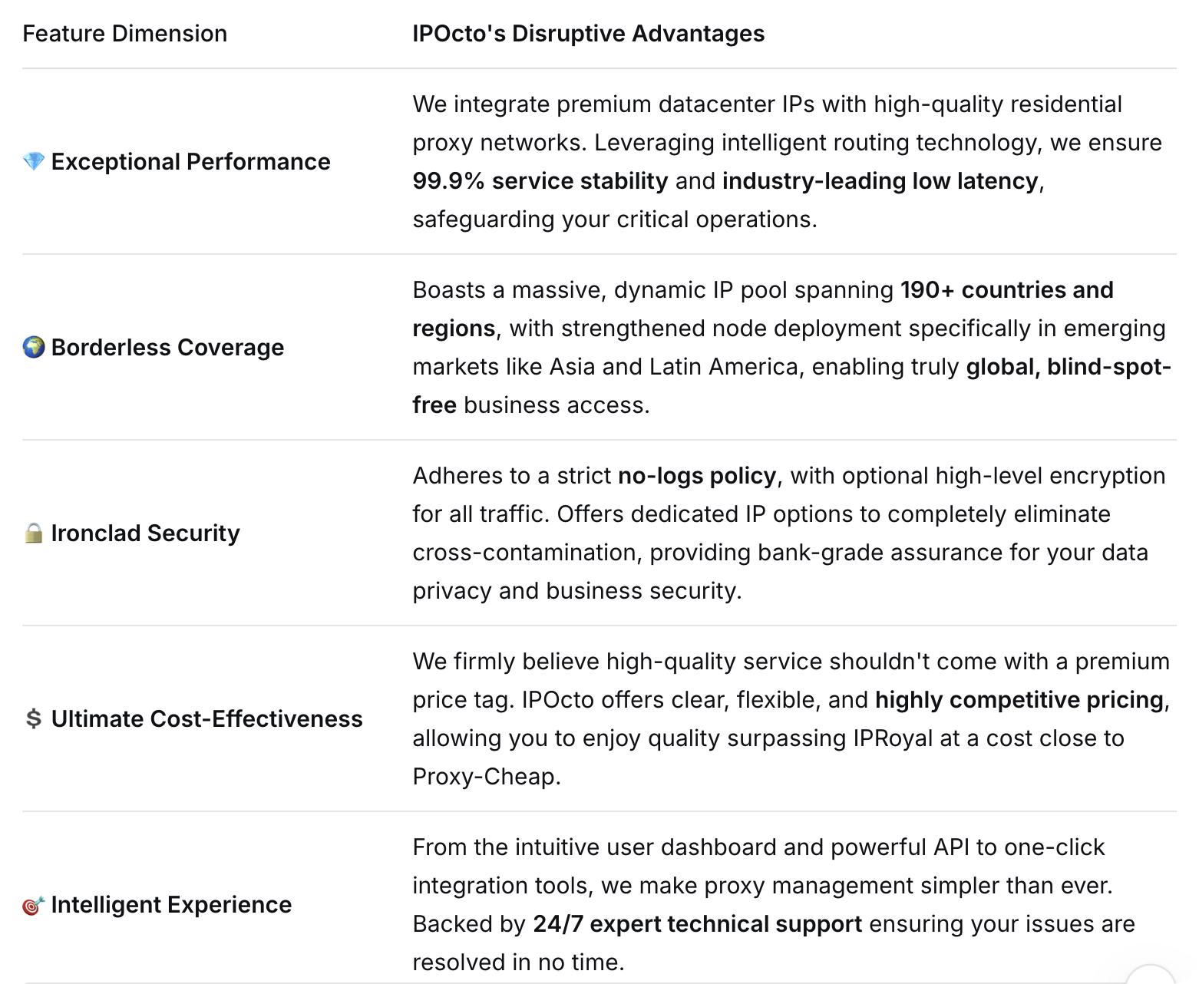Click the bold "industry-leading low latency" phrase
The height and width of the screenshot is (984, 1199).
pyautogui.click(x=880, y=181)
